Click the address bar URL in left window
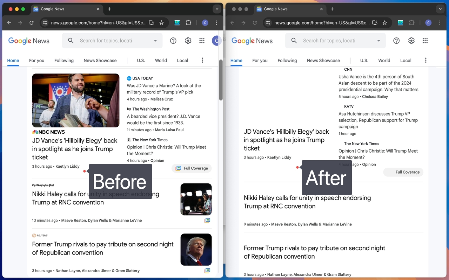Screen dimensions: 449x280 pyautogui.click(x=99, y=23)
